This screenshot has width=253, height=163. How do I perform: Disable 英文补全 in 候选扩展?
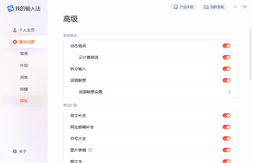[227, 115]
